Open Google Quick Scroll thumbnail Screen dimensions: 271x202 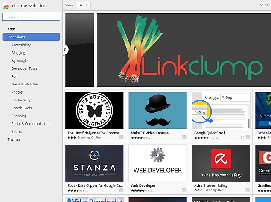tap(221, 111)
